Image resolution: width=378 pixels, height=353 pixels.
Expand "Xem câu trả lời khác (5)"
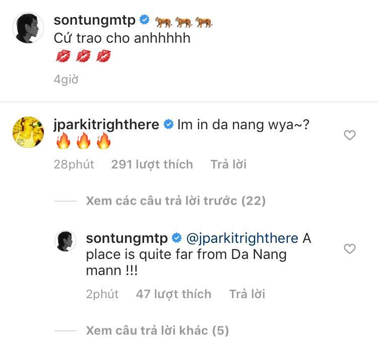coord(157,330)
